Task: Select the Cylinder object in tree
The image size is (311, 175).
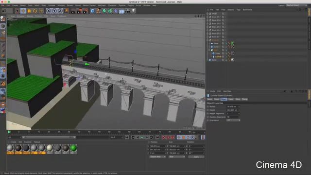Action: pos(218,57)
